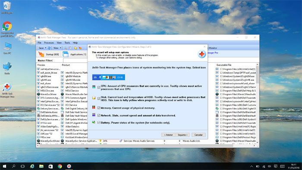Image resolution: width=302 pixels, height=170 pixels.
Task: Open Chrome from the taskbar
Action: pyautogui.click(x=60, y=166)
